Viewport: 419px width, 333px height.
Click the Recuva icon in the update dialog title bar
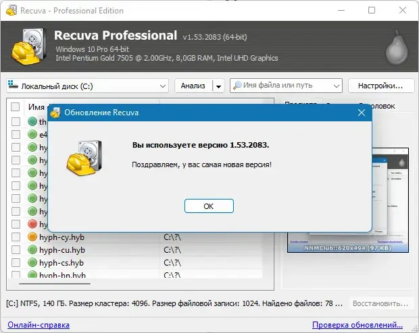[x=55, y=113]
